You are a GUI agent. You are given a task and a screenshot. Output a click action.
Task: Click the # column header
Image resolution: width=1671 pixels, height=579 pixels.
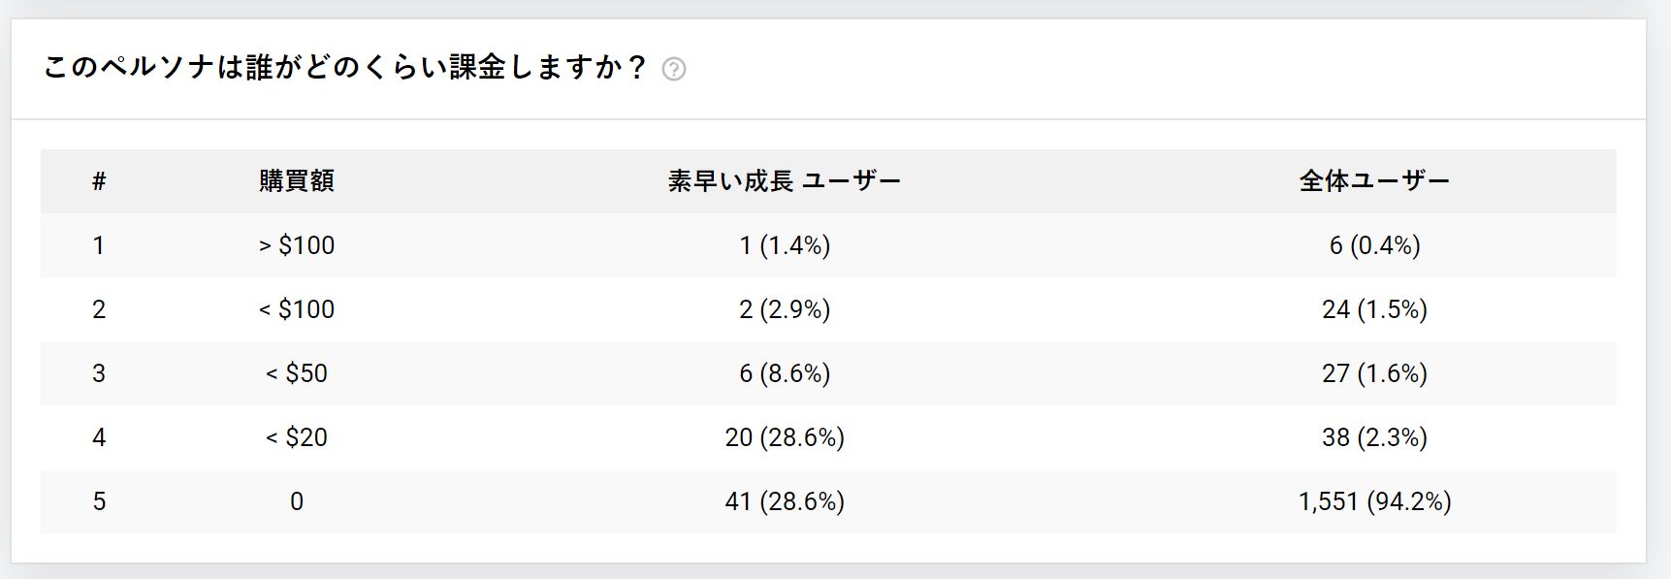coord(99,181)
